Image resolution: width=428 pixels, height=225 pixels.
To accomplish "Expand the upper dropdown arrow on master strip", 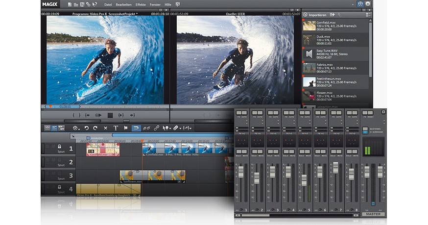I will click(x=384, y=120).
